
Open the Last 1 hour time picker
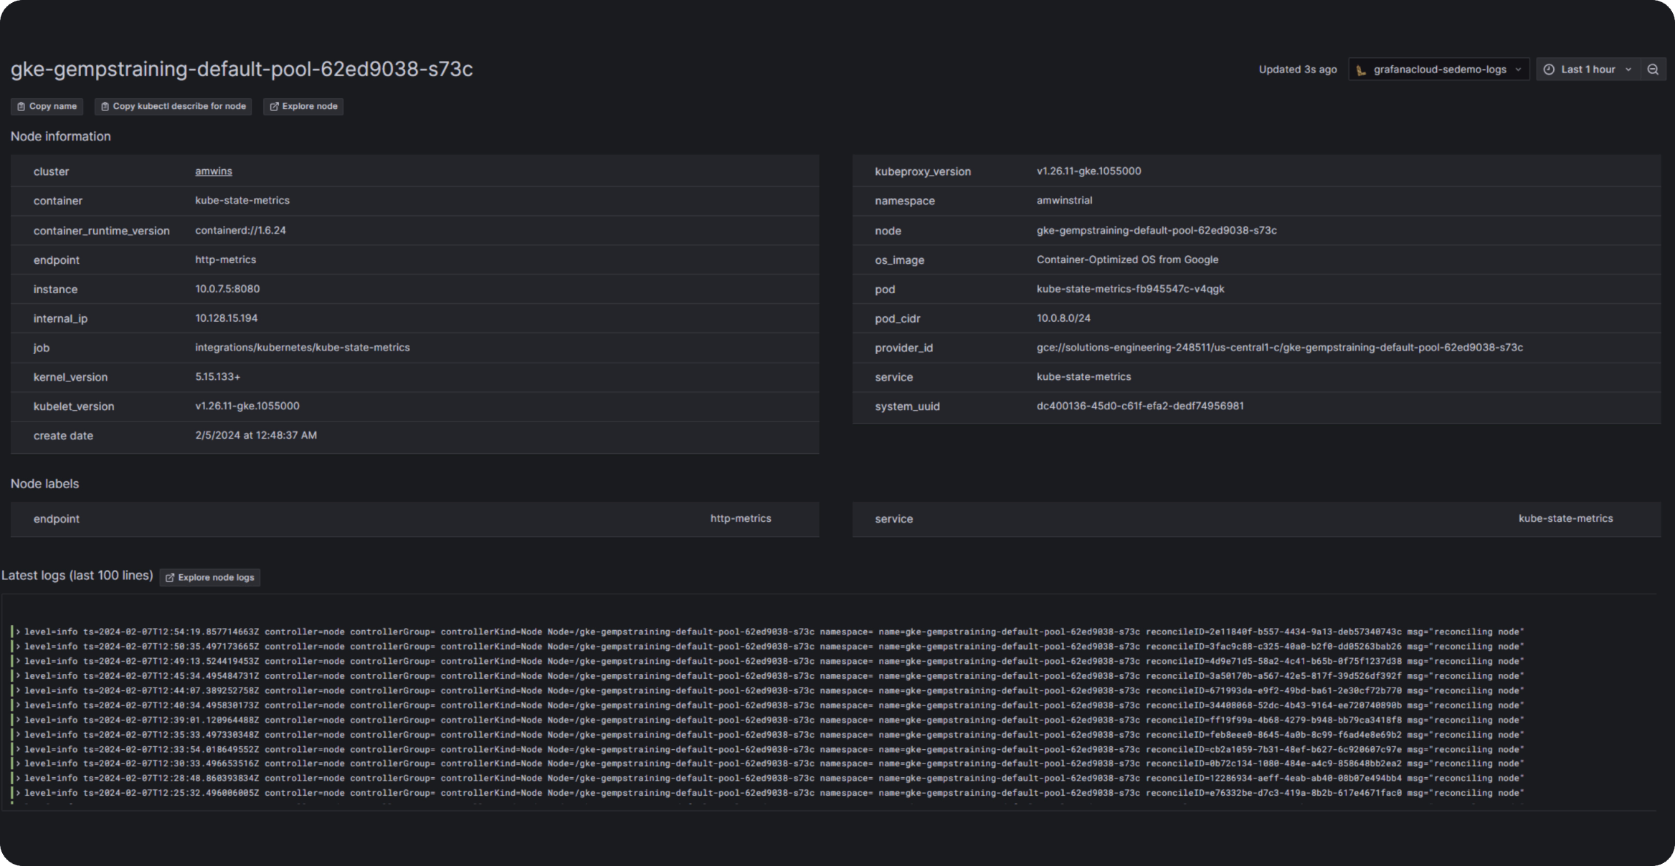tap(1588, 70)
